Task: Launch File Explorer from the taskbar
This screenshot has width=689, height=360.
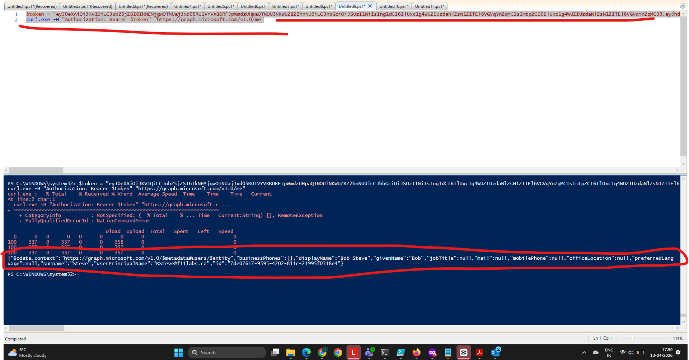Action: tap(290, 353)
